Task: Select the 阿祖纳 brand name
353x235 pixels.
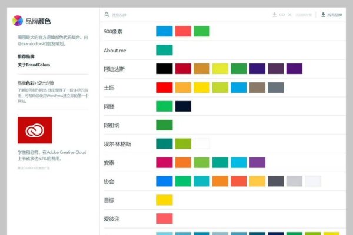Action: coord(112,125)
